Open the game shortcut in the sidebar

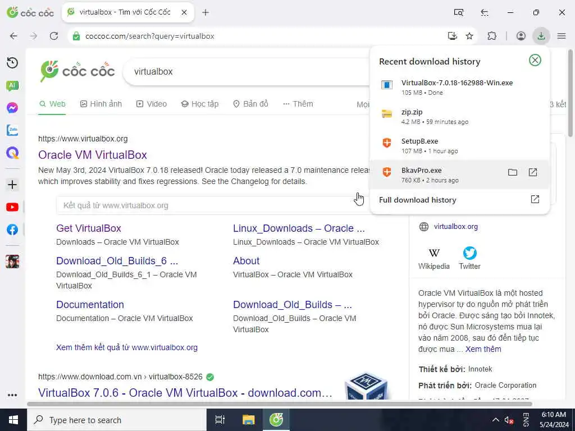tap(12, 262)
